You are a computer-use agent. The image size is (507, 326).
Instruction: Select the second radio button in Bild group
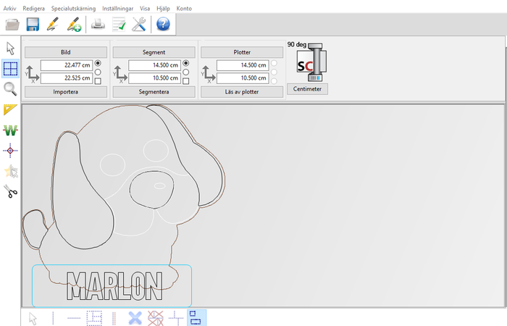98,72
